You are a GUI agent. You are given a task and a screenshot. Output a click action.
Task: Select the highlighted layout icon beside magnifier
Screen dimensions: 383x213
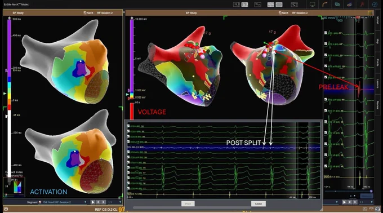click(245, 5)
